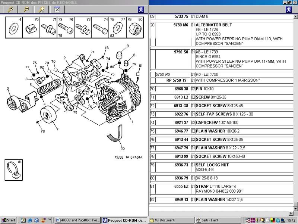This screenshot has width=298, height=224.
Task: Select part 6555 EZ STRAP row
Action: click(222, 189)
